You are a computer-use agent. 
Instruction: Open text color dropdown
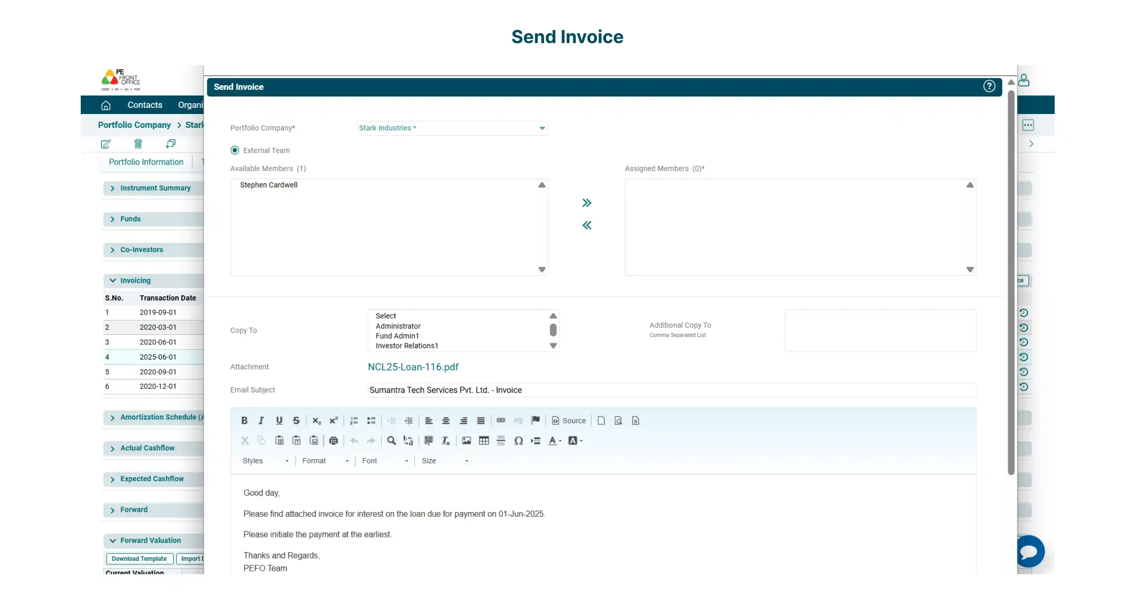555,441
